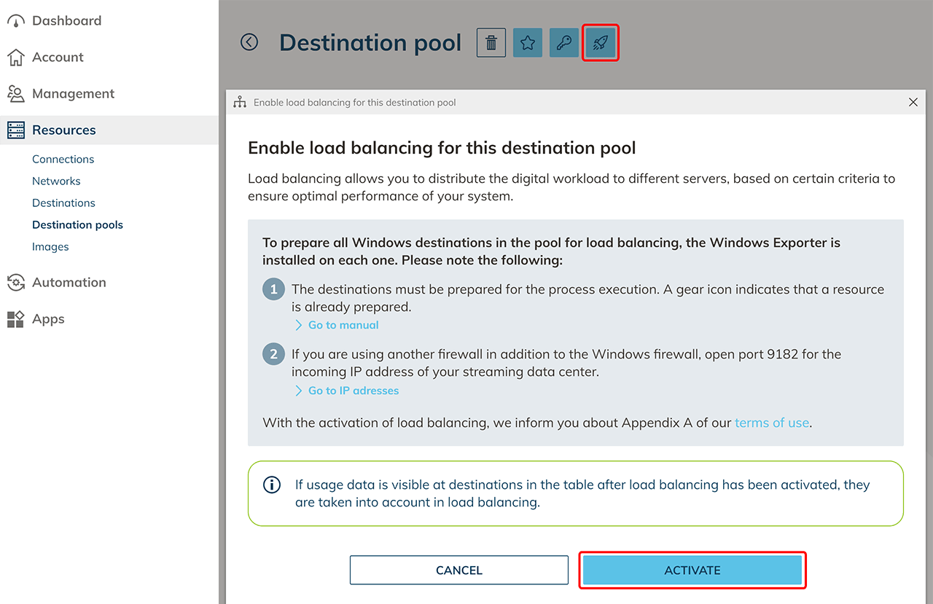Open the Images submenu item
The height and width of the screenshot is (604, 933).
click(50, 247)
